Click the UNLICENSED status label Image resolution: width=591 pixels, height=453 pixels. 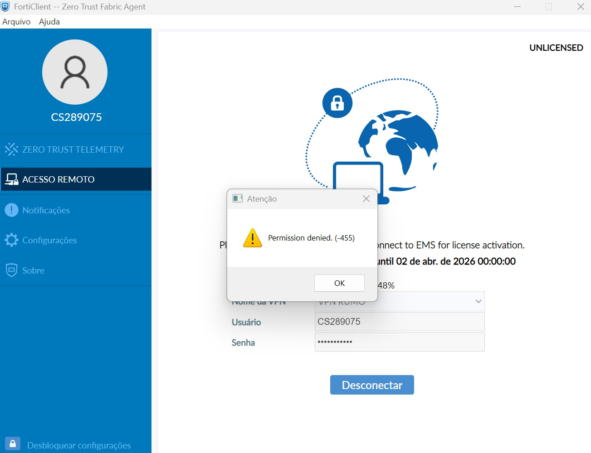pos(556,48)
